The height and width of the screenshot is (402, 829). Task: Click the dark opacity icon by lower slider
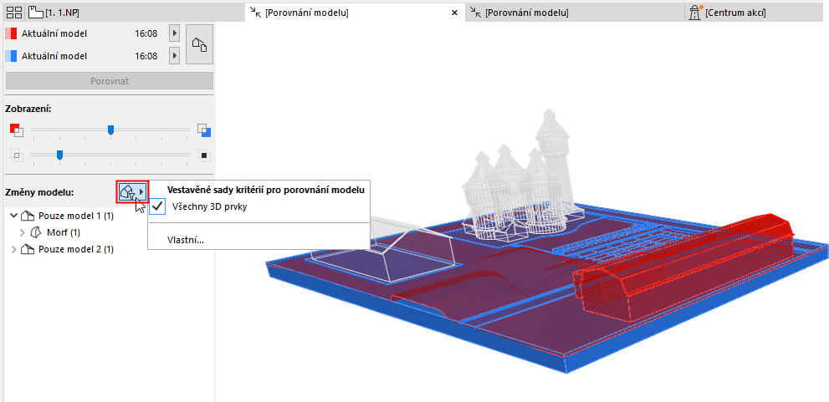[204, 155]
